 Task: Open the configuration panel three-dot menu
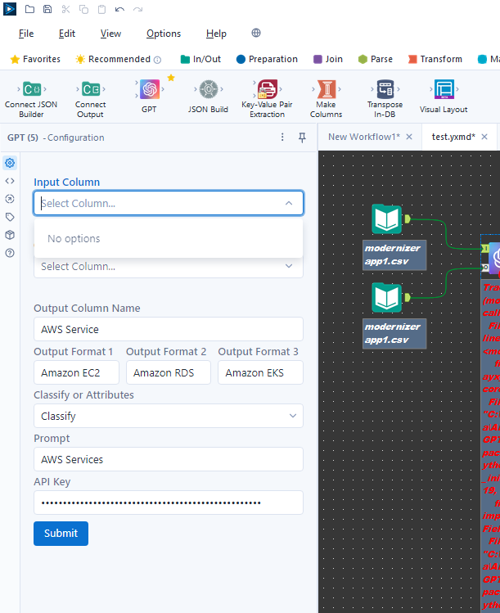coord(282,137)
